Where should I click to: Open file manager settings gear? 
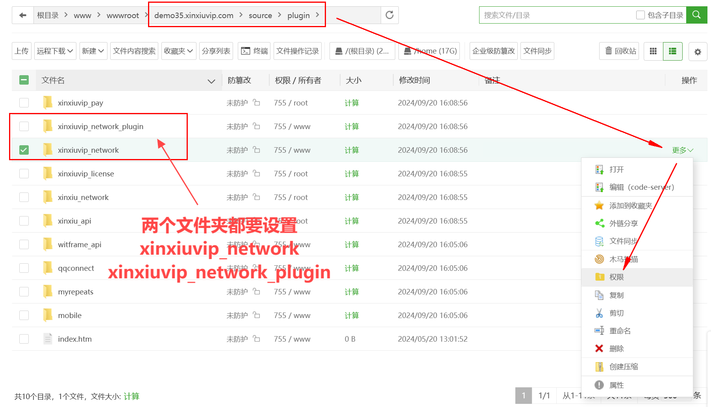point(698,52)
